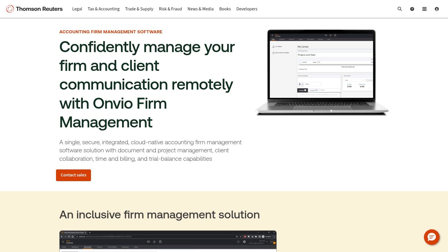Select News & Media in navigation
This screenshot has height=252, width=448.
click(200, 9)
